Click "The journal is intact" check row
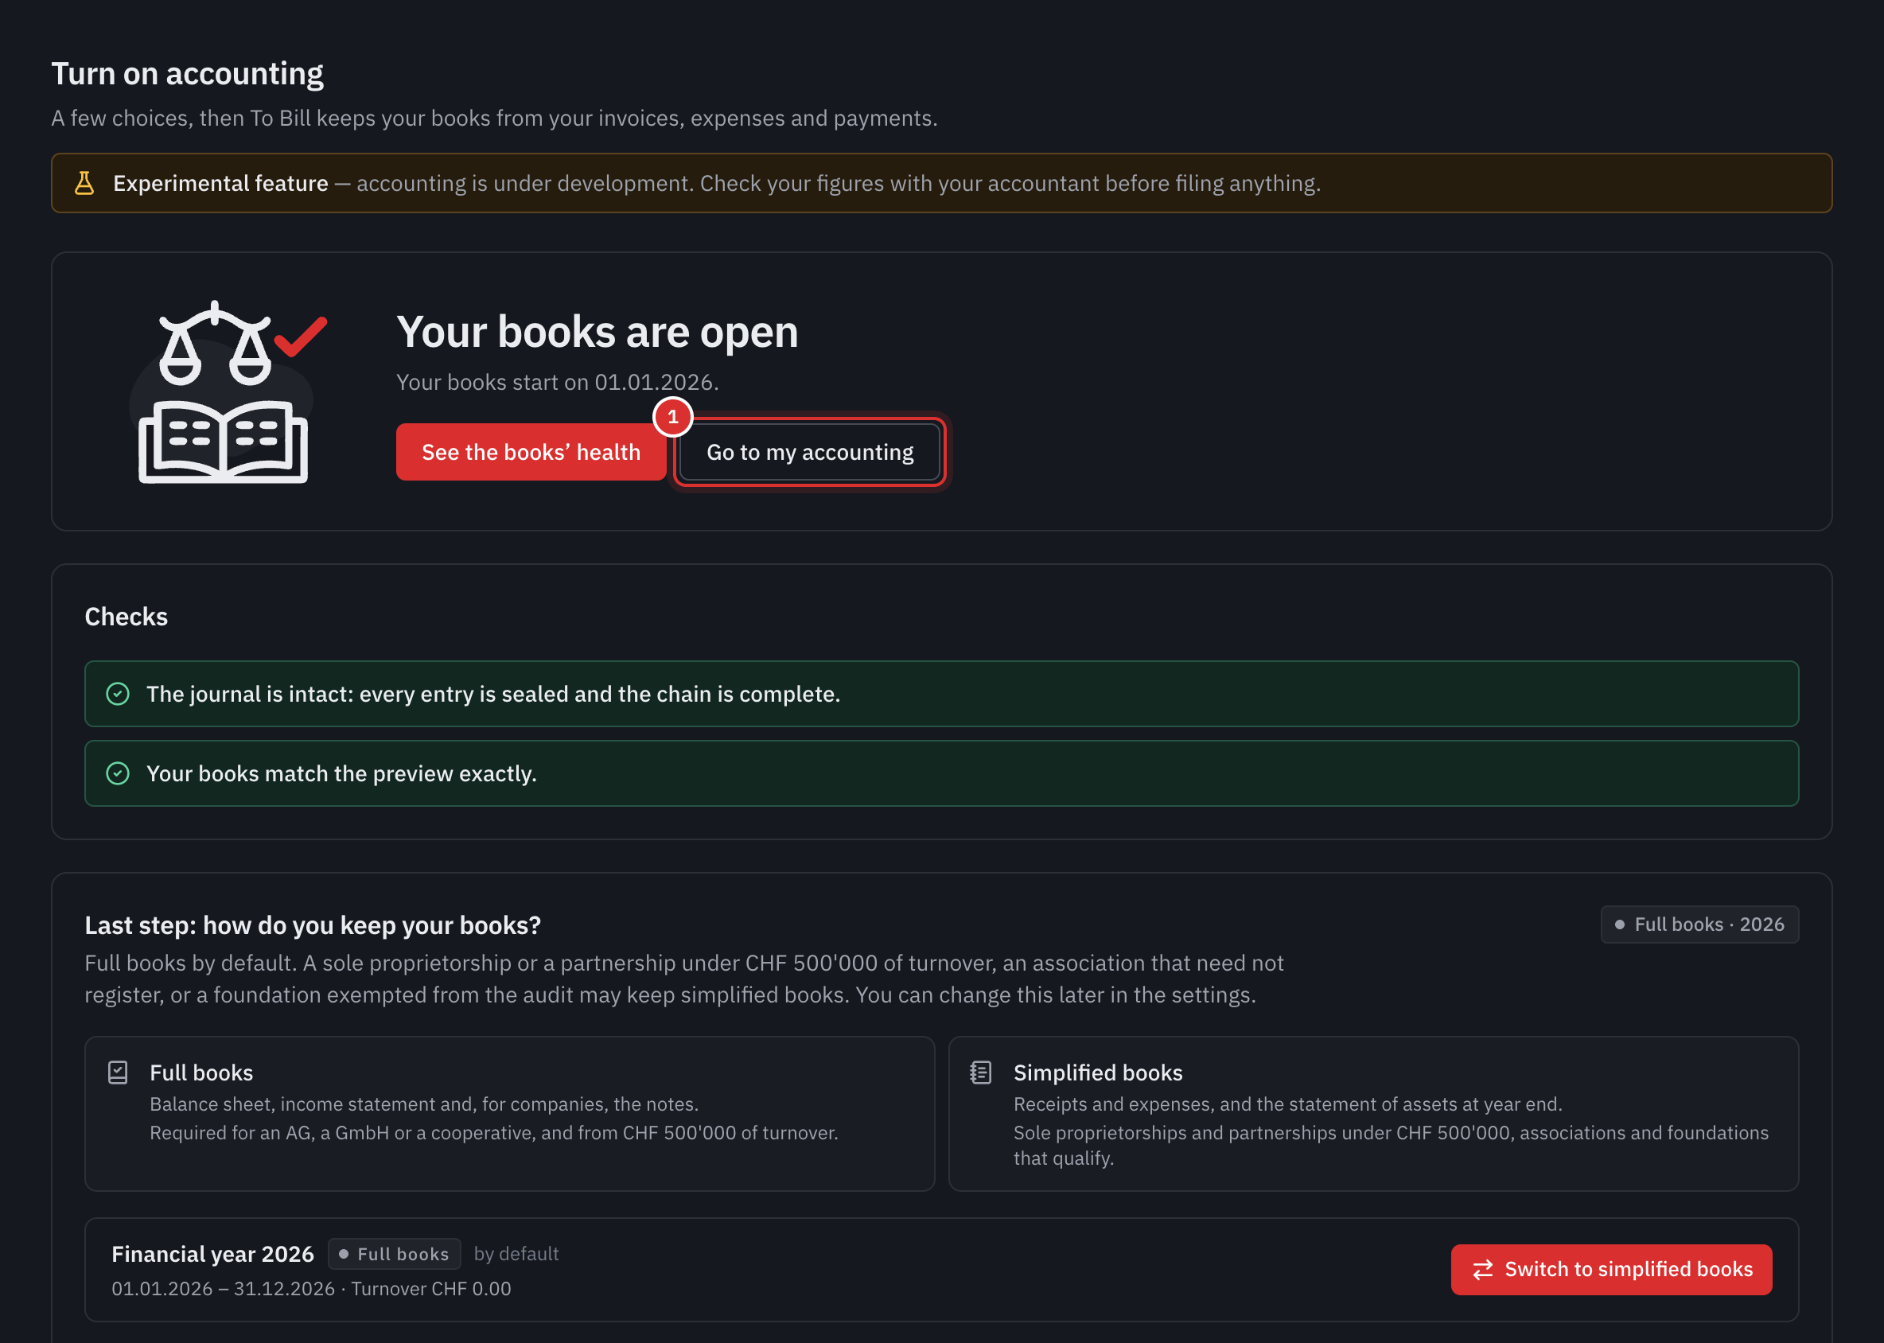Image resolution: width=1884 pixels, height=1343 pixels. 941,694
